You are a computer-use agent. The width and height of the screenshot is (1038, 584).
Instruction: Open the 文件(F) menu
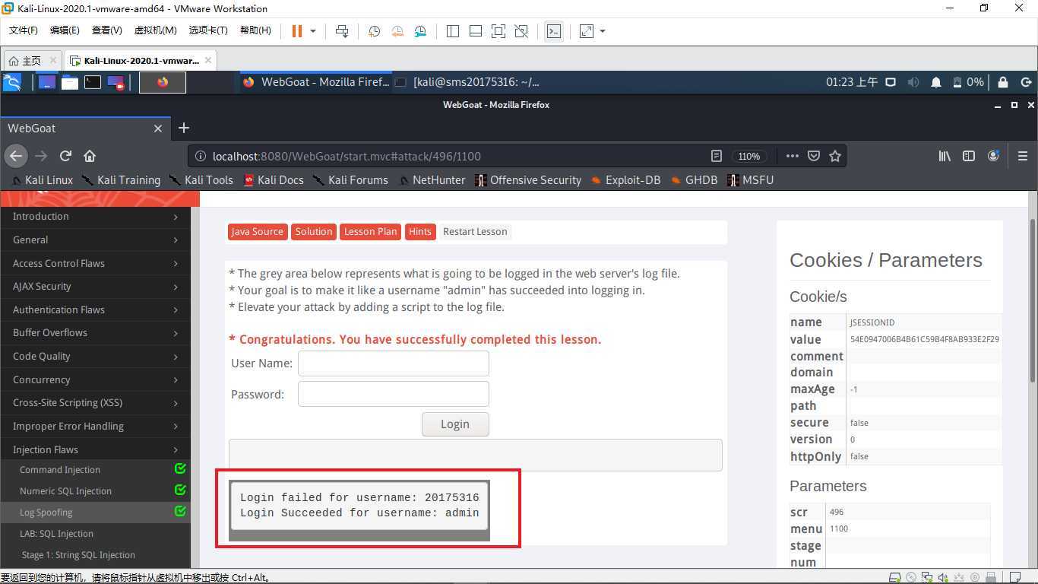pyautogui.click(x=23, y=30)
